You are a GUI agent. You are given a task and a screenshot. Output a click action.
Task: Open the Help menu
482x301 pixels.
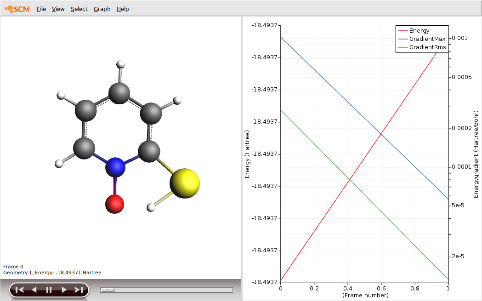pyautogui.click(x=123, y=9)
